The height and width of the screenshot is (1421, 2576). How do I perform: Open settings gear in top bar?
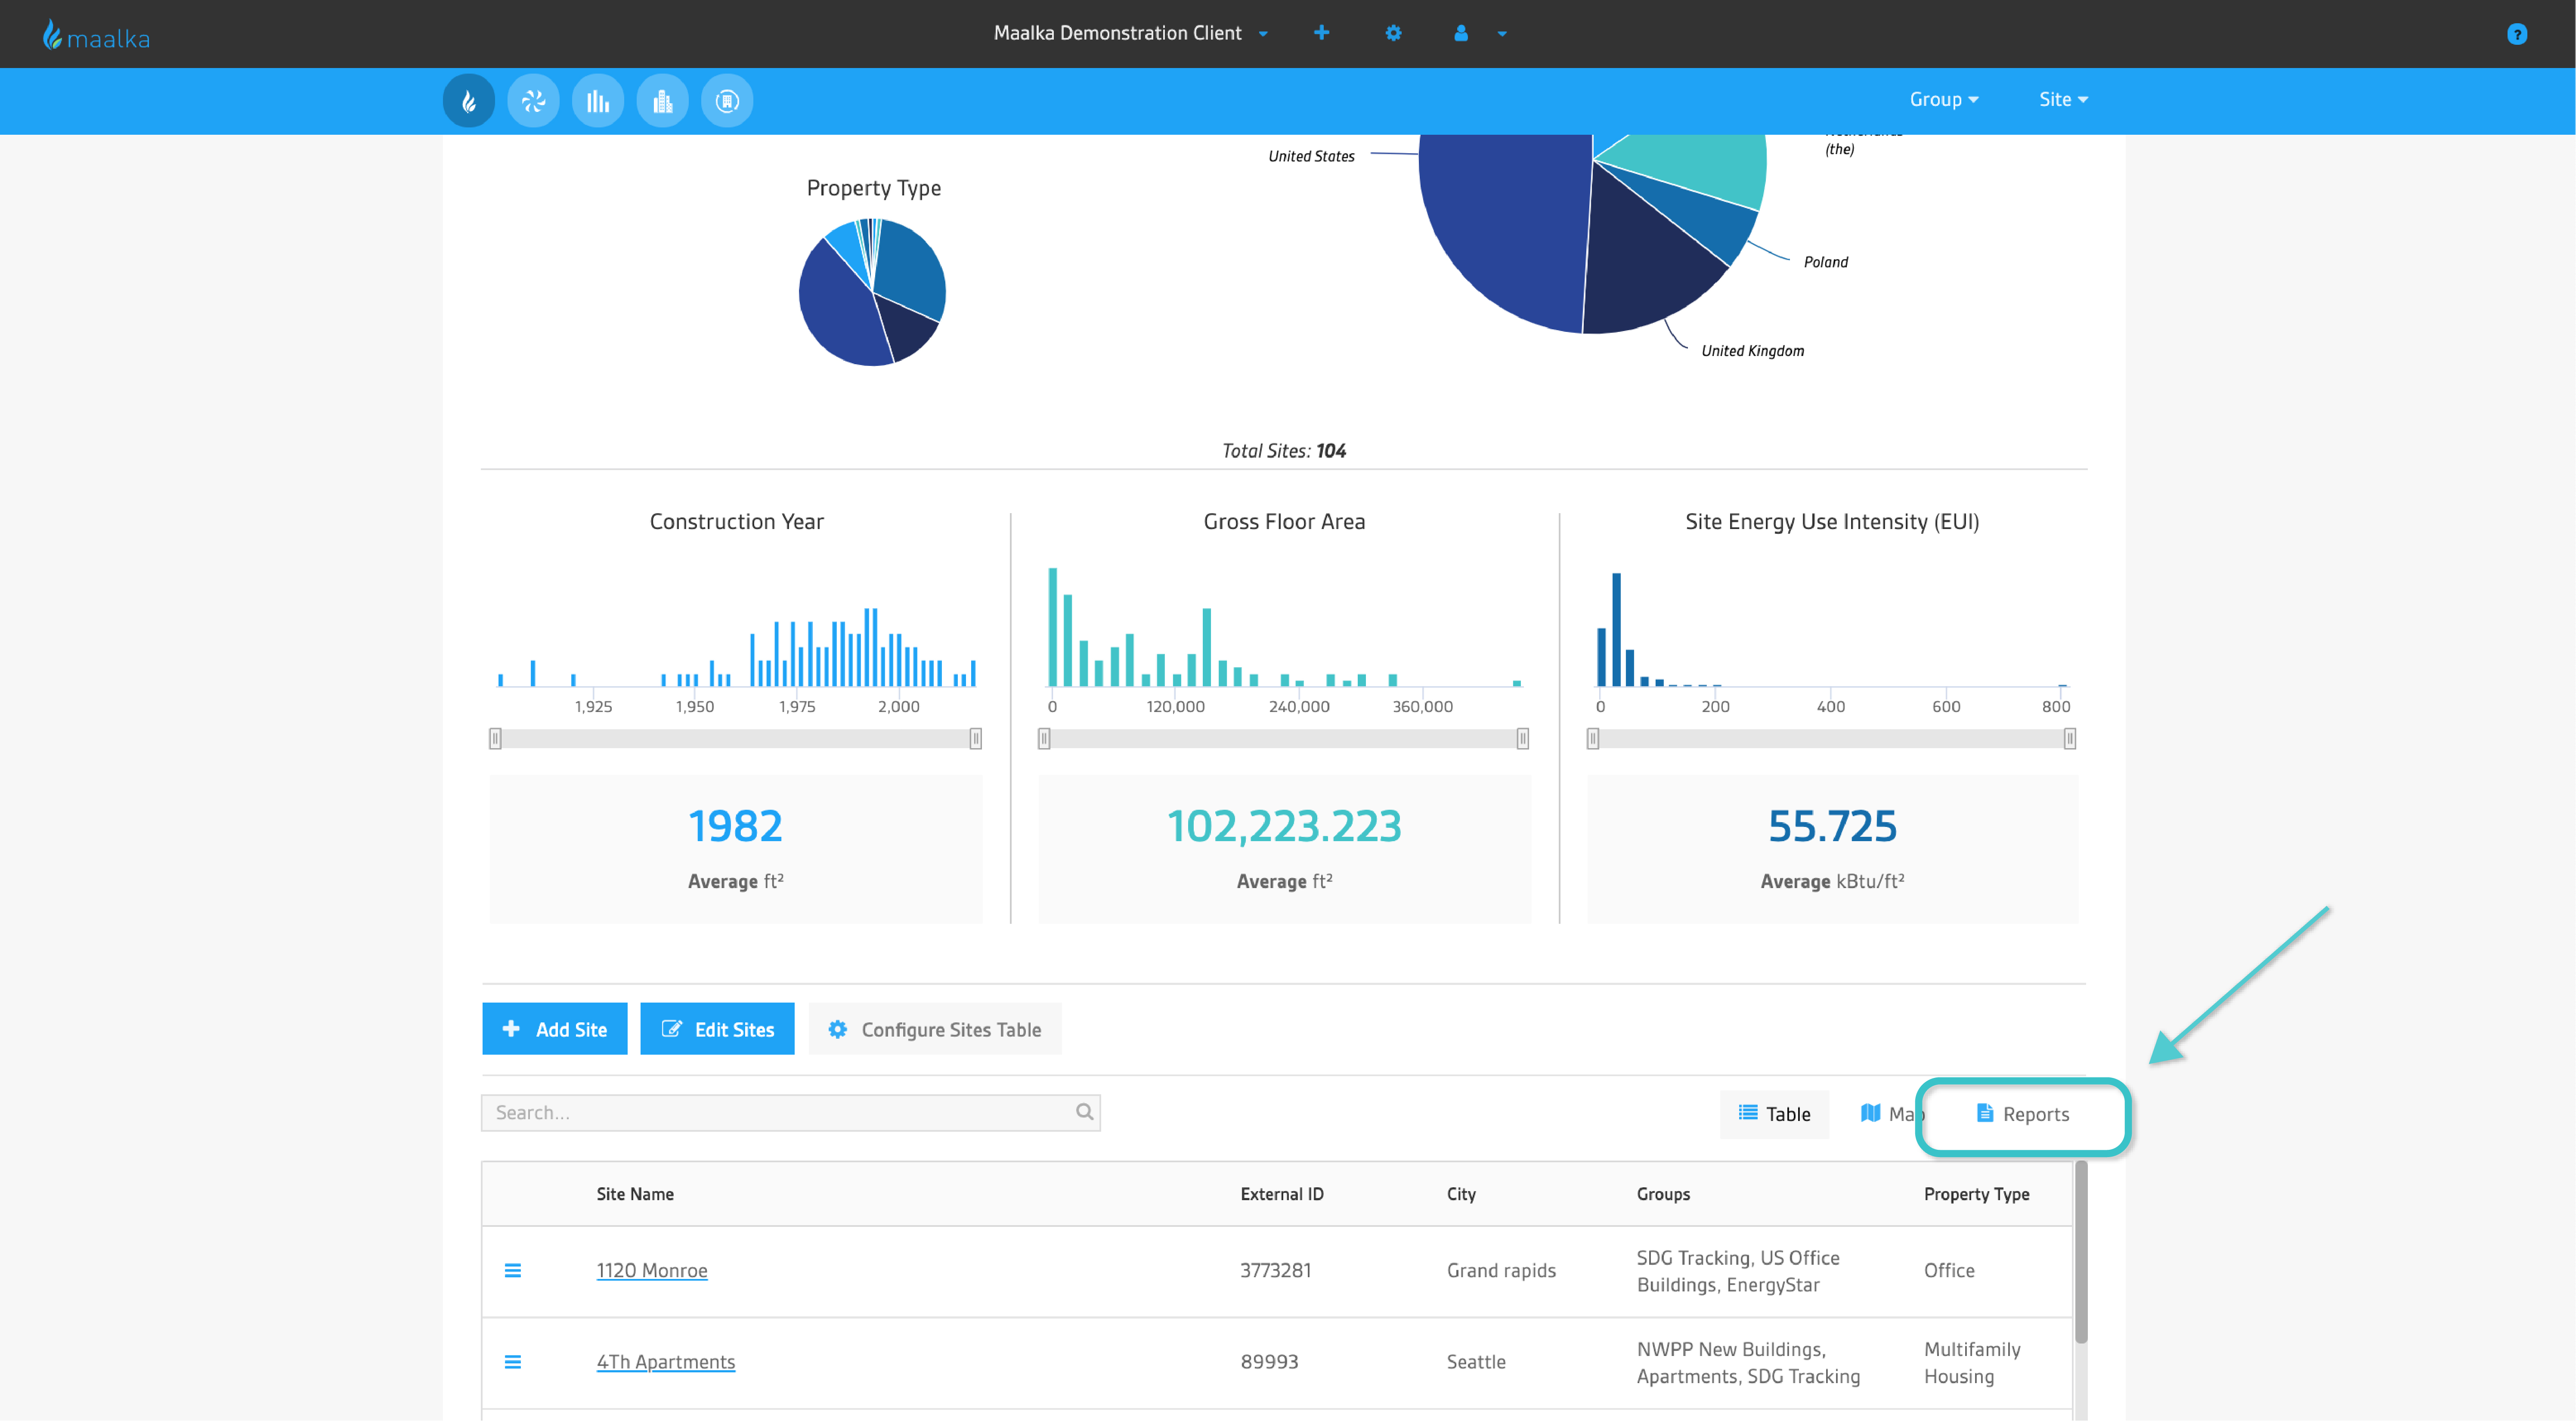(x=1393, y=33)
